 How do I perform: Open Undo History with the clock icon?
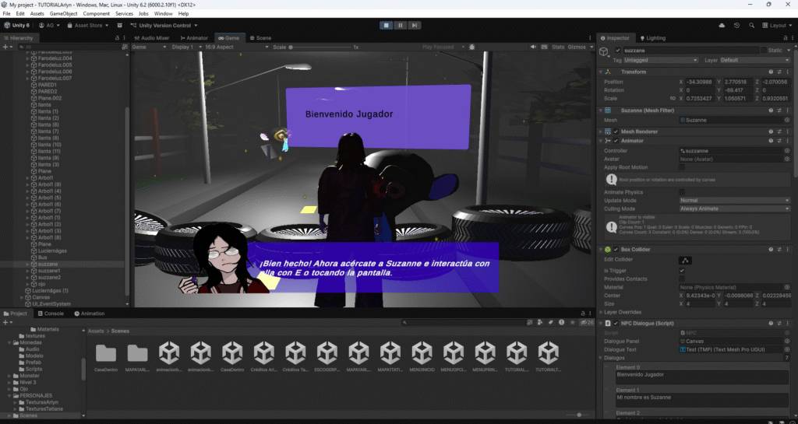736,25
